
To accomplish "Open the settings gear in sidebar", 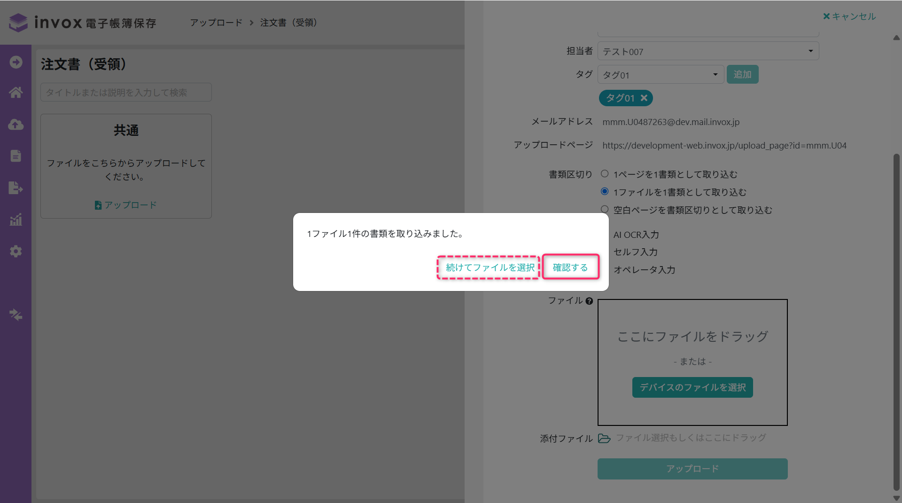I will point(16,251).
